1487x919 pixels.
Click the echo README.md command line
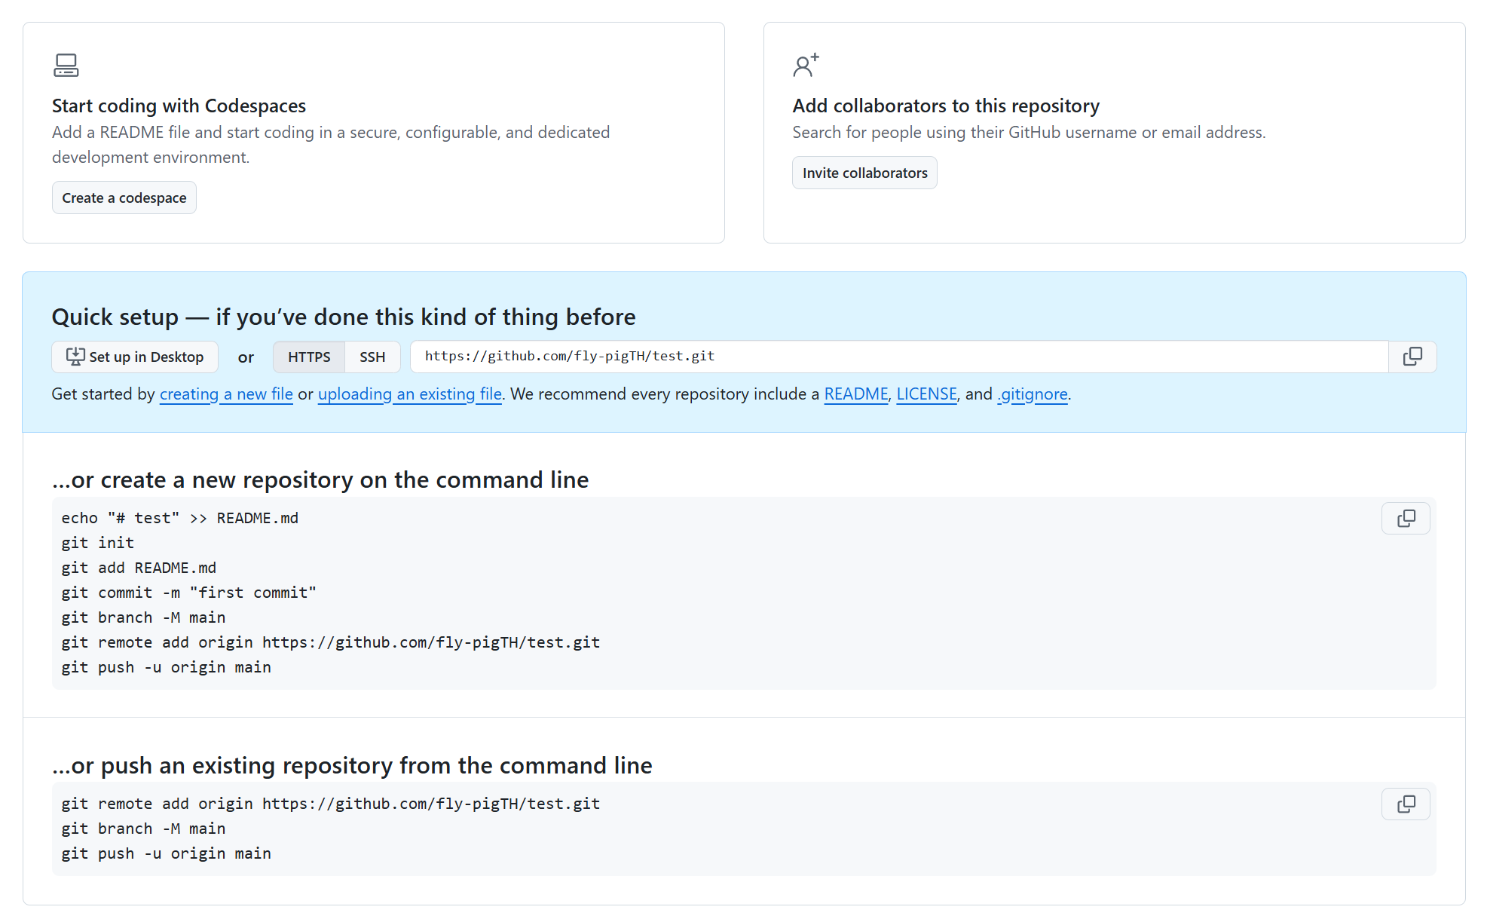click(x=180, y=519)
